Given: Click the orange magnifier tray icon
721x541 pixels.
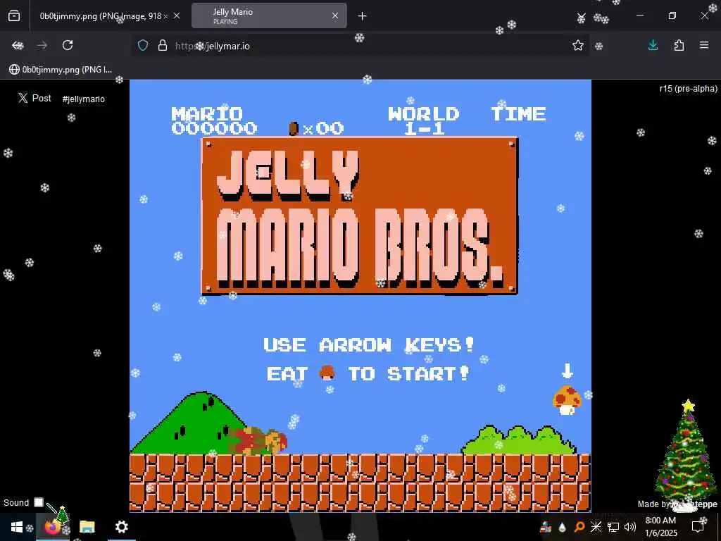Looking at the screenshot, I should pos(579,527).
